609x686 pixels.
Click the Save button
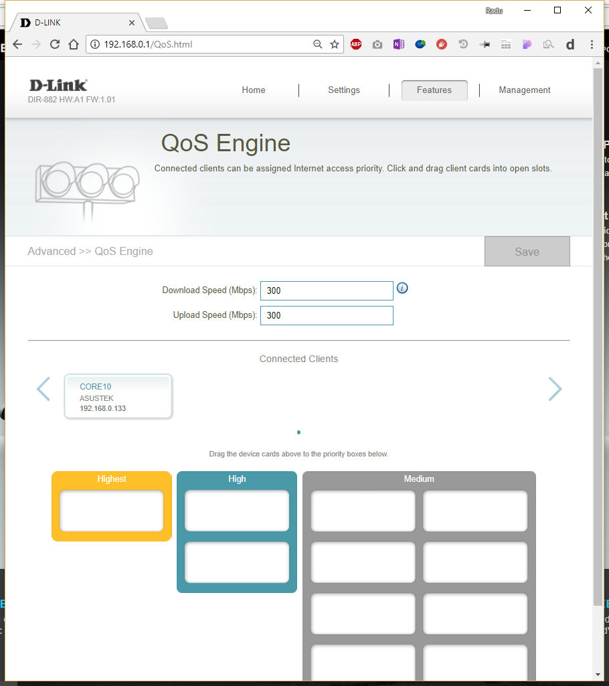click(x=527, y=252)
